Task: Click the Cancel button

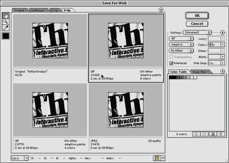Action: 197,24
